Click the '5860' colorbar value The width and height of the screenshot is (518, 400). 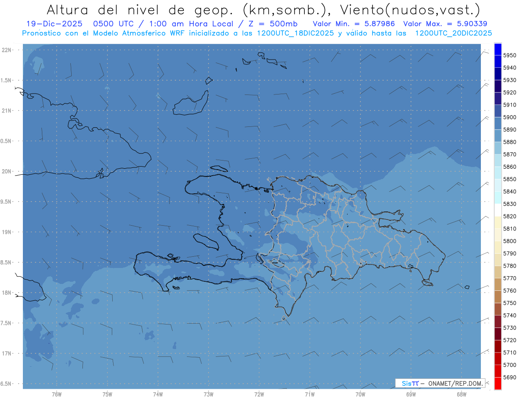(x=510, y=167)
